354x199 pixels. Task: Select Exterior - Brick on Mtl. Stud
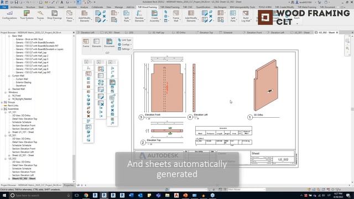pos(29,39)
